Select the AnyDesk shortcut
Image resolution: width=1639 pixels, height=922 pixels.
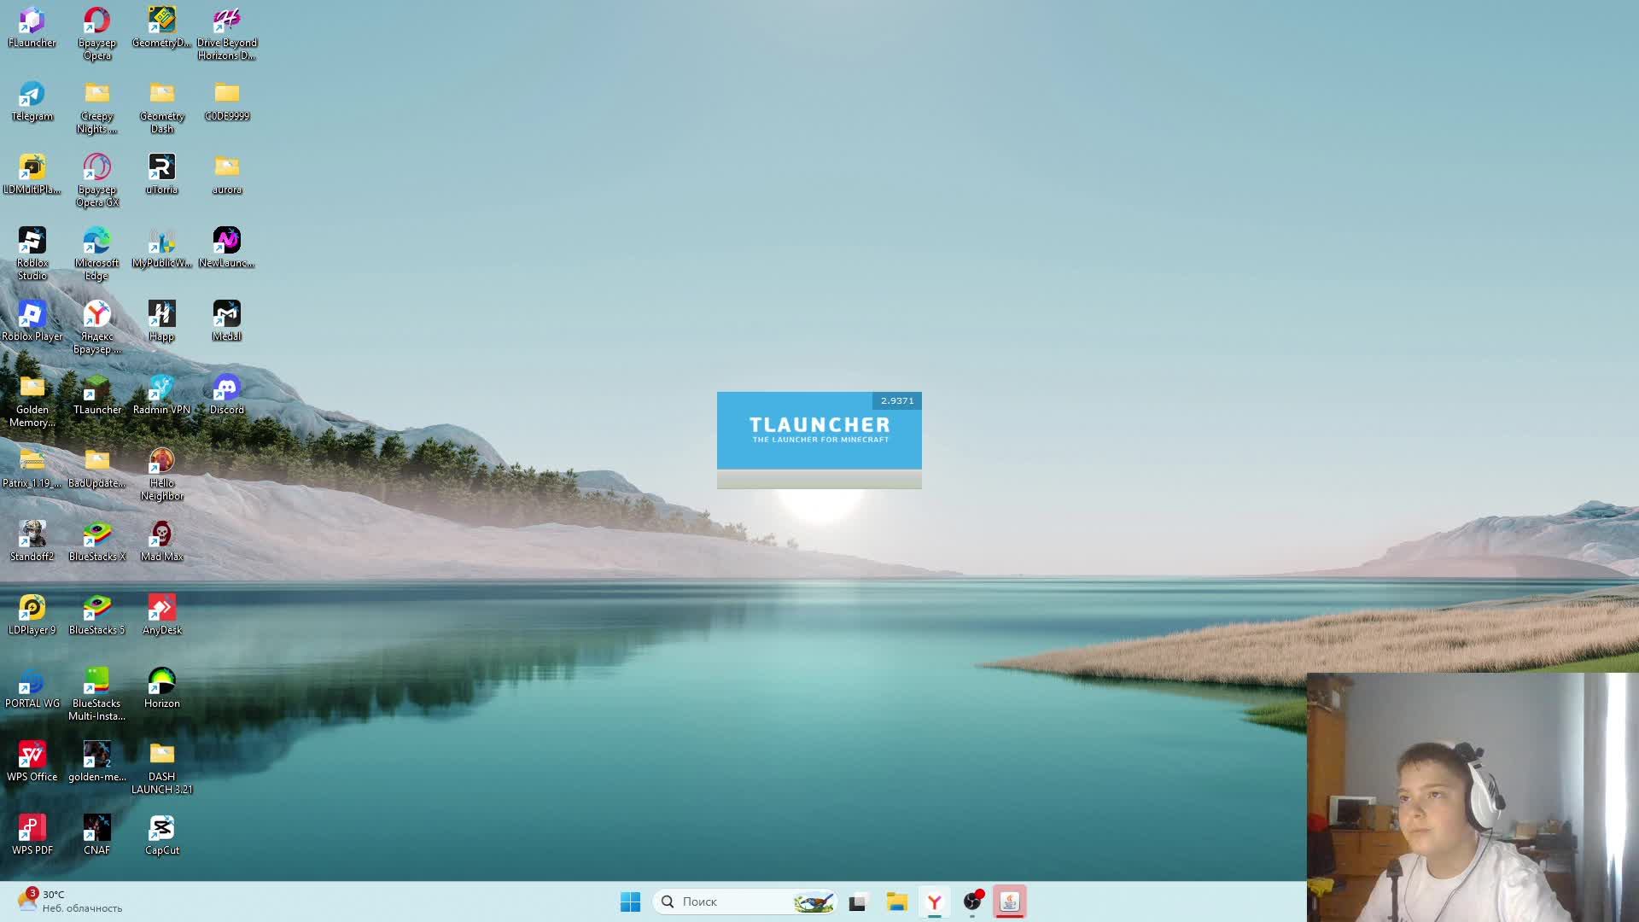(161, 616)
